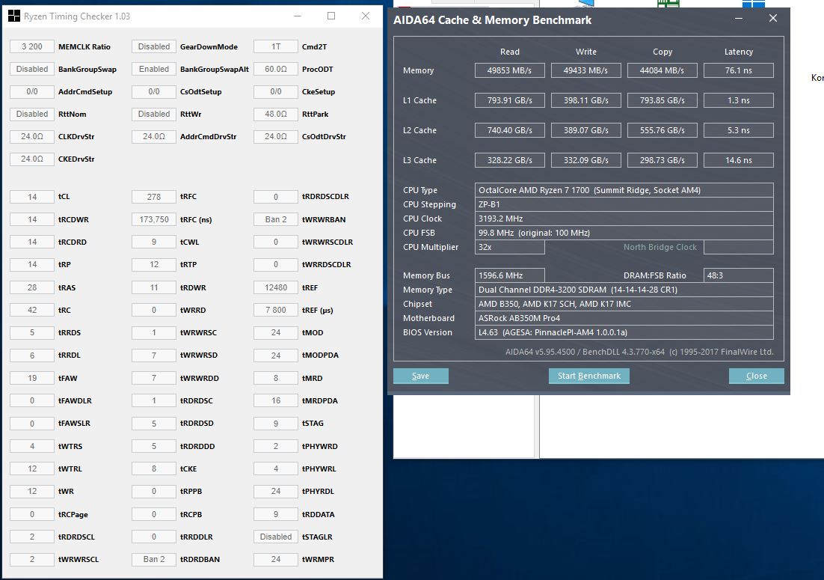Screen dimensions: 824x580
Task: Click the empty North Bridge Clock field
Action: tap(738, 247)
